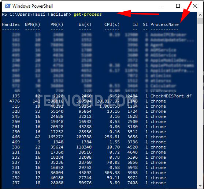The height and width of the screenshot is (189, 204).
Task: Click the vertical scrollbar thumb
Action: [200, 21]
